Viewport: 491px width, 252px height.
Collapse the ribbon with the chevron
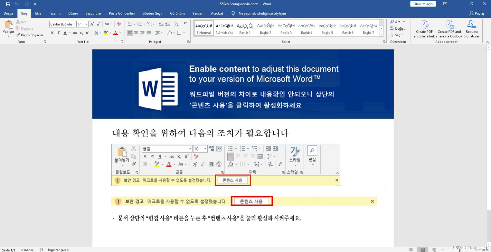click(487, 42)
